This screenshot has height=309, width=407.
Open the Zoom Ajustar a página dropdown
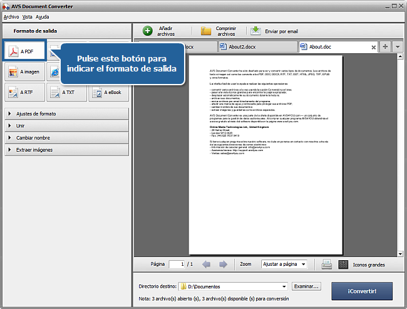284,264
